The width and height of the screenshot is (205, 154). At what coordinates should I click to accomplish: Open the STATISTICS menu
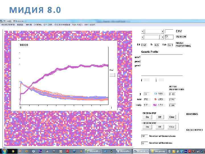click(x=77, y=25)
